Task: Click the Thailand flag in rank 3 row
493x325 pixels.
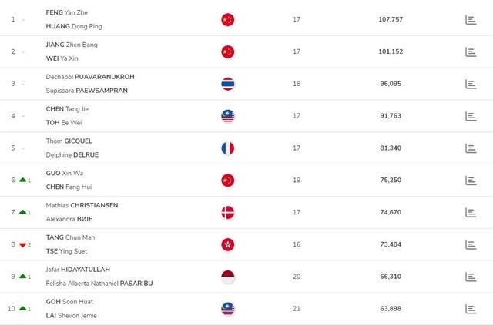Action: coord(227,84)
